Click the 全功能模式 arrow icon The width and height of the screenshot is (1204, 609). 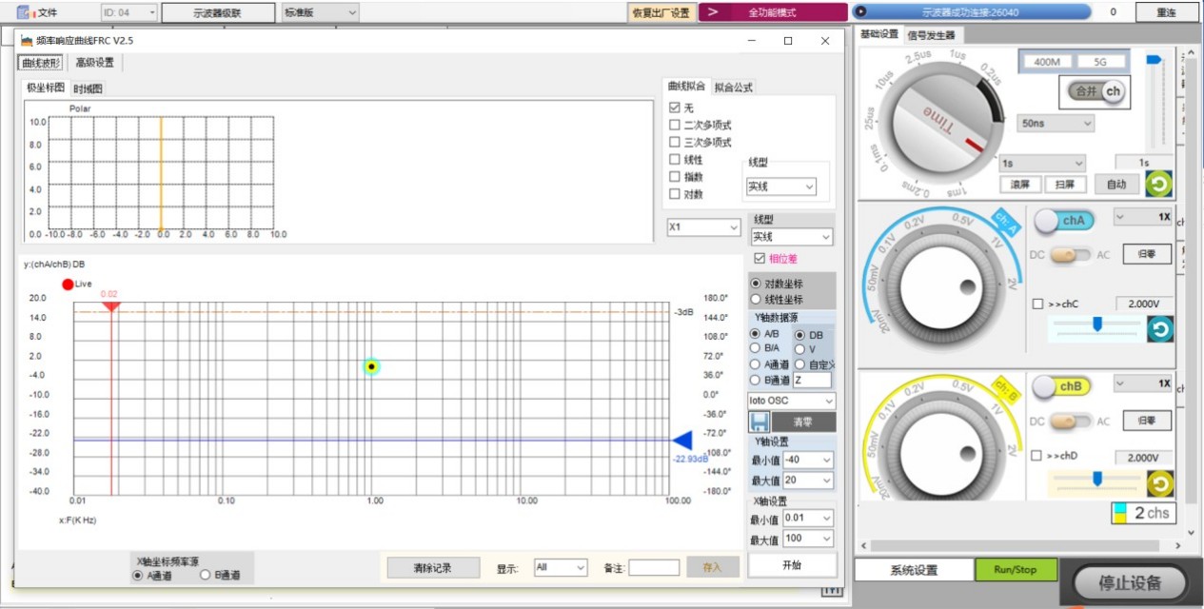point(712,12)
